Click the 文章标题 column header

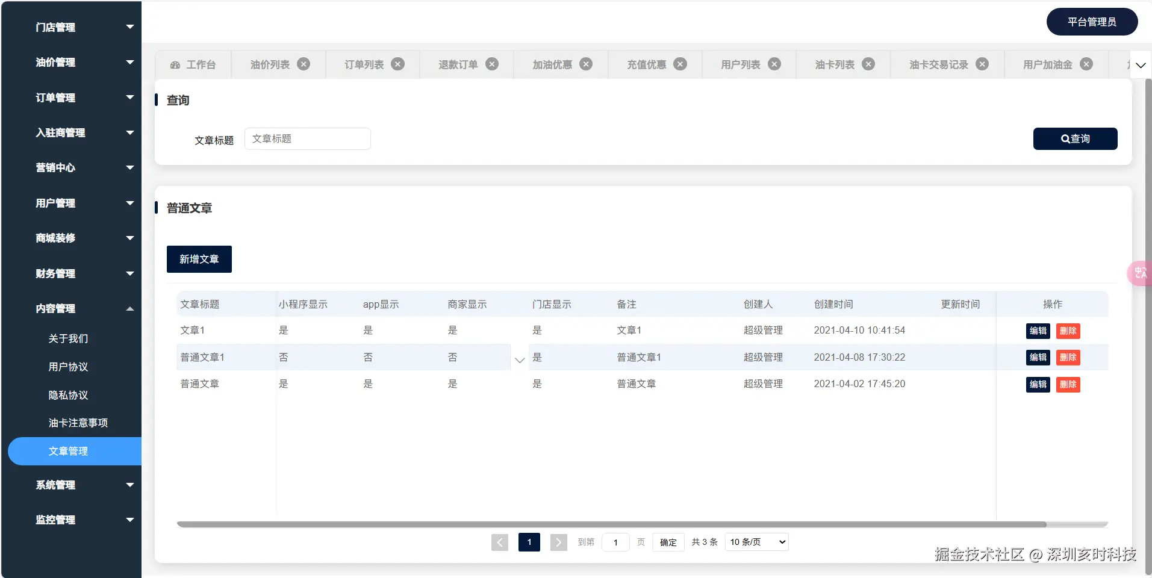point(200,304)
